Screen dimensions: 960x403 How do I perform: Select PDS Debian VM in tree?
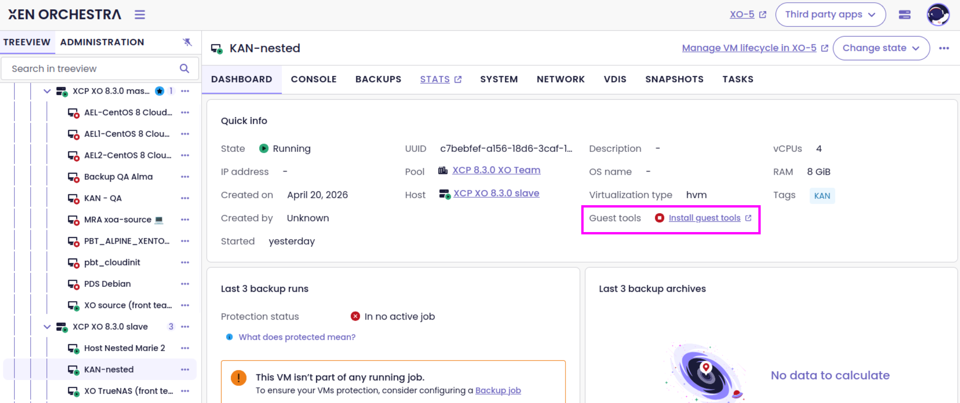click(x=108, y=284)
